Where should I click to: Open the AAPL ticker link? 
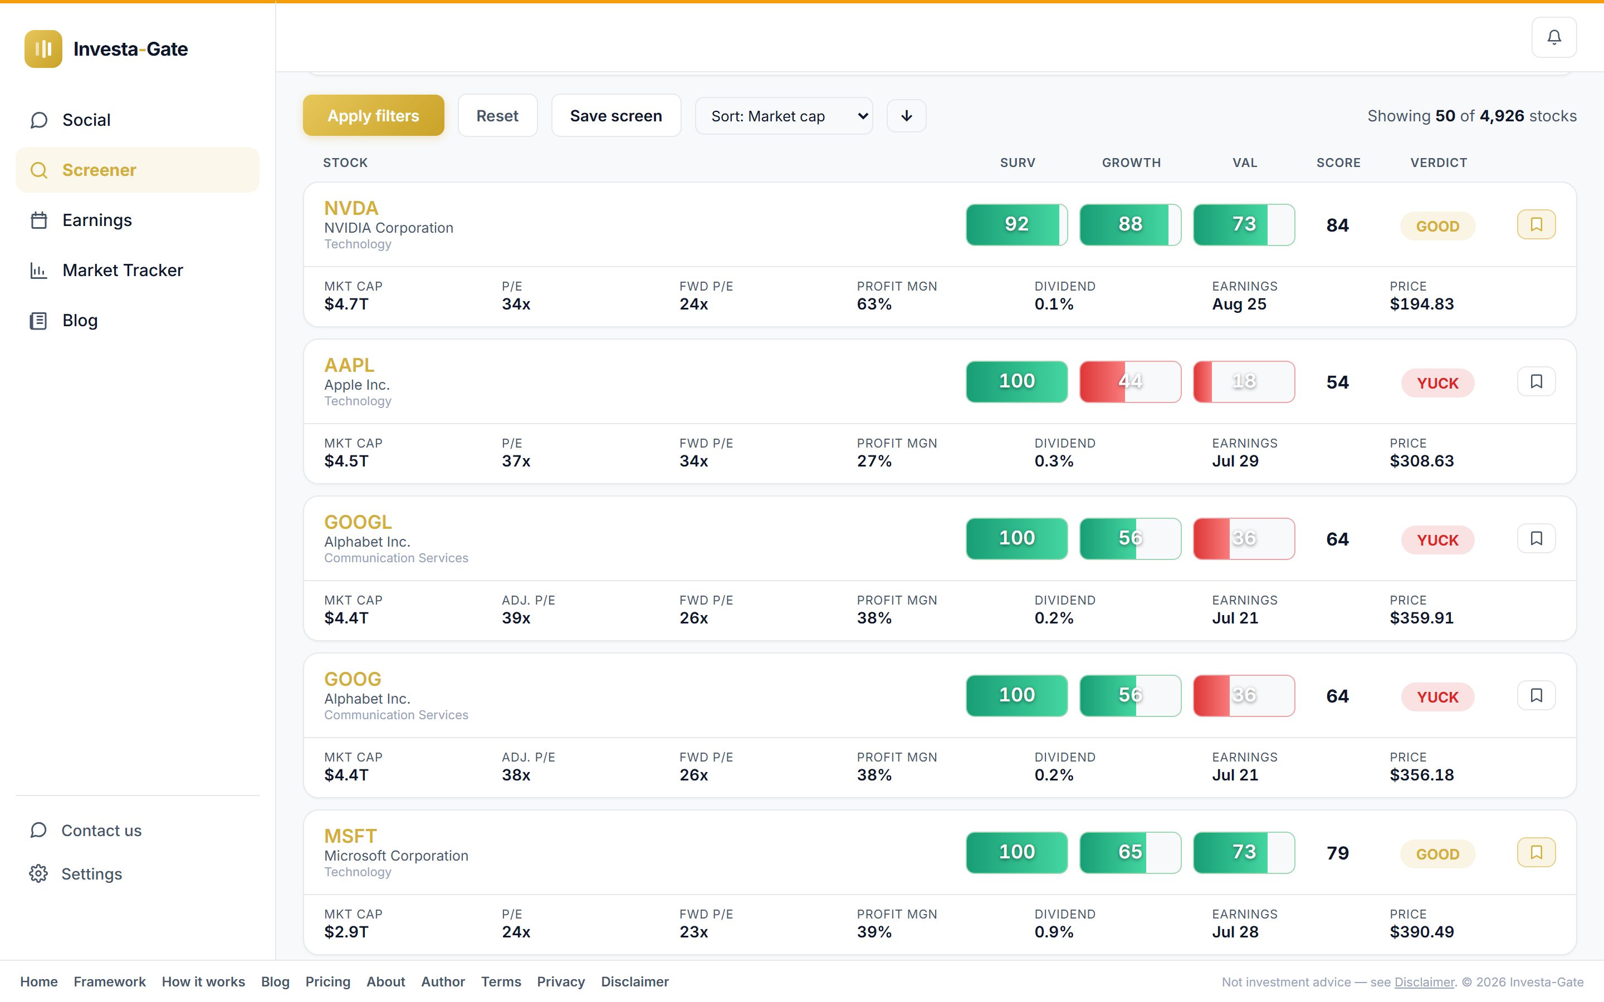[x=349, y=365]
